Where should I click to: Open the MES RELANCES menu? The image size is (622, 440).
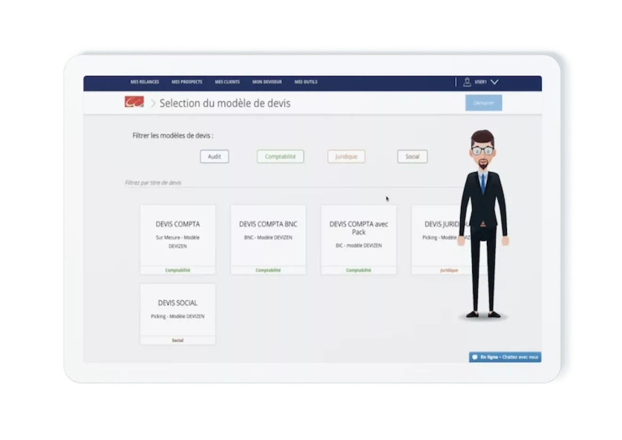[145, 82]
